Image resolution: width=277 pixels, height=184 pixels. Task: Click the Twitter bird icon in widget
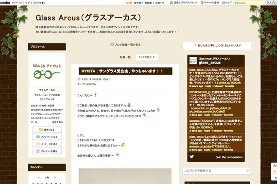191,157
